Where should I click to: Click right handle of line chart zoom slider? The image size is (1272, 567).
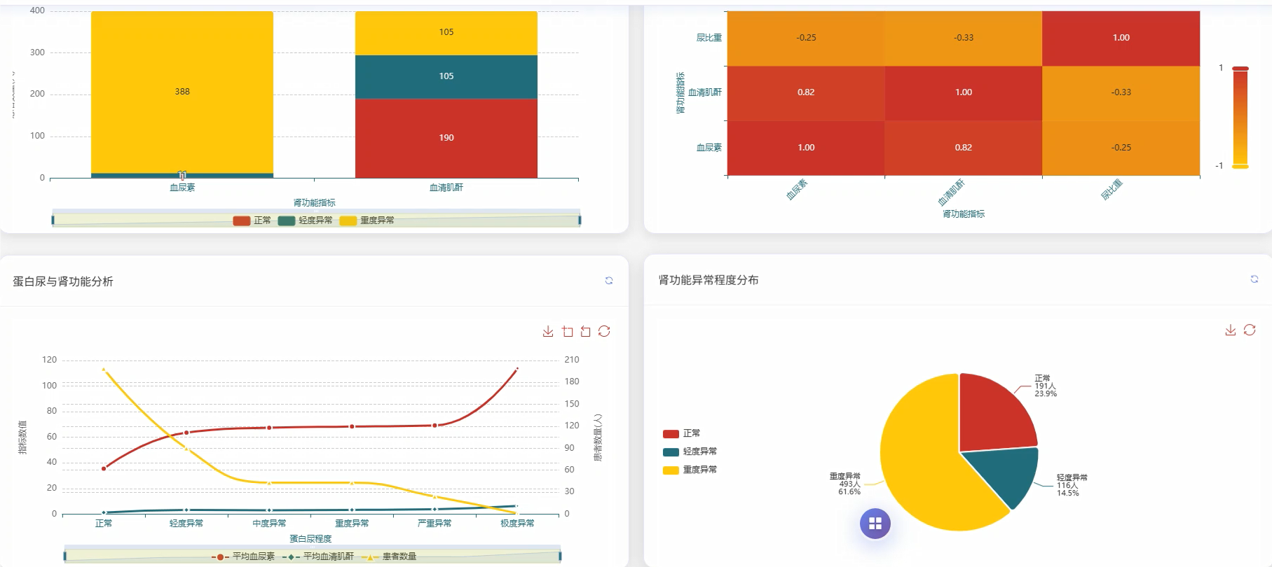tap(560, 556)
